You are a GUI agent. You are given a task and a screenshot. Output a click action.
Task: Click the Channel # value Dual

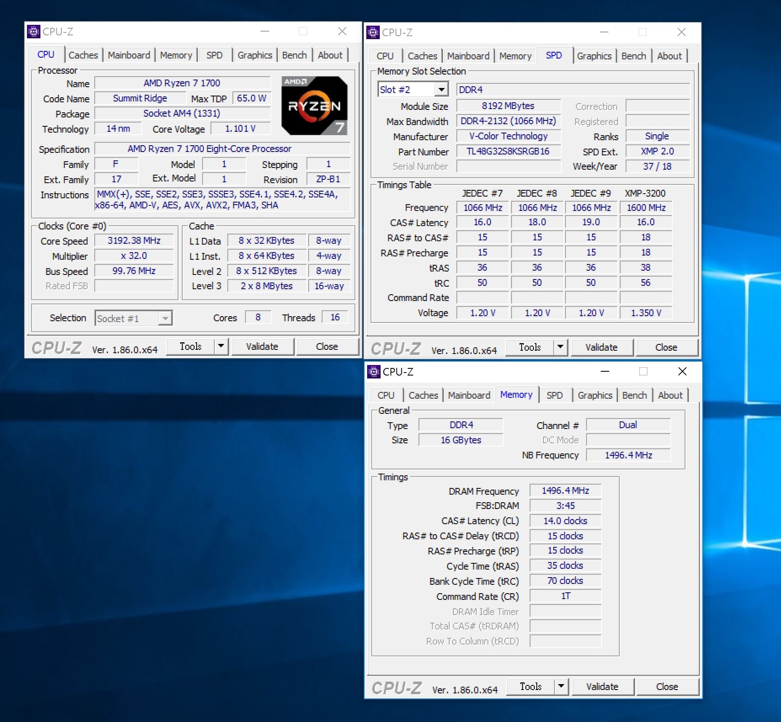(628, 425)
